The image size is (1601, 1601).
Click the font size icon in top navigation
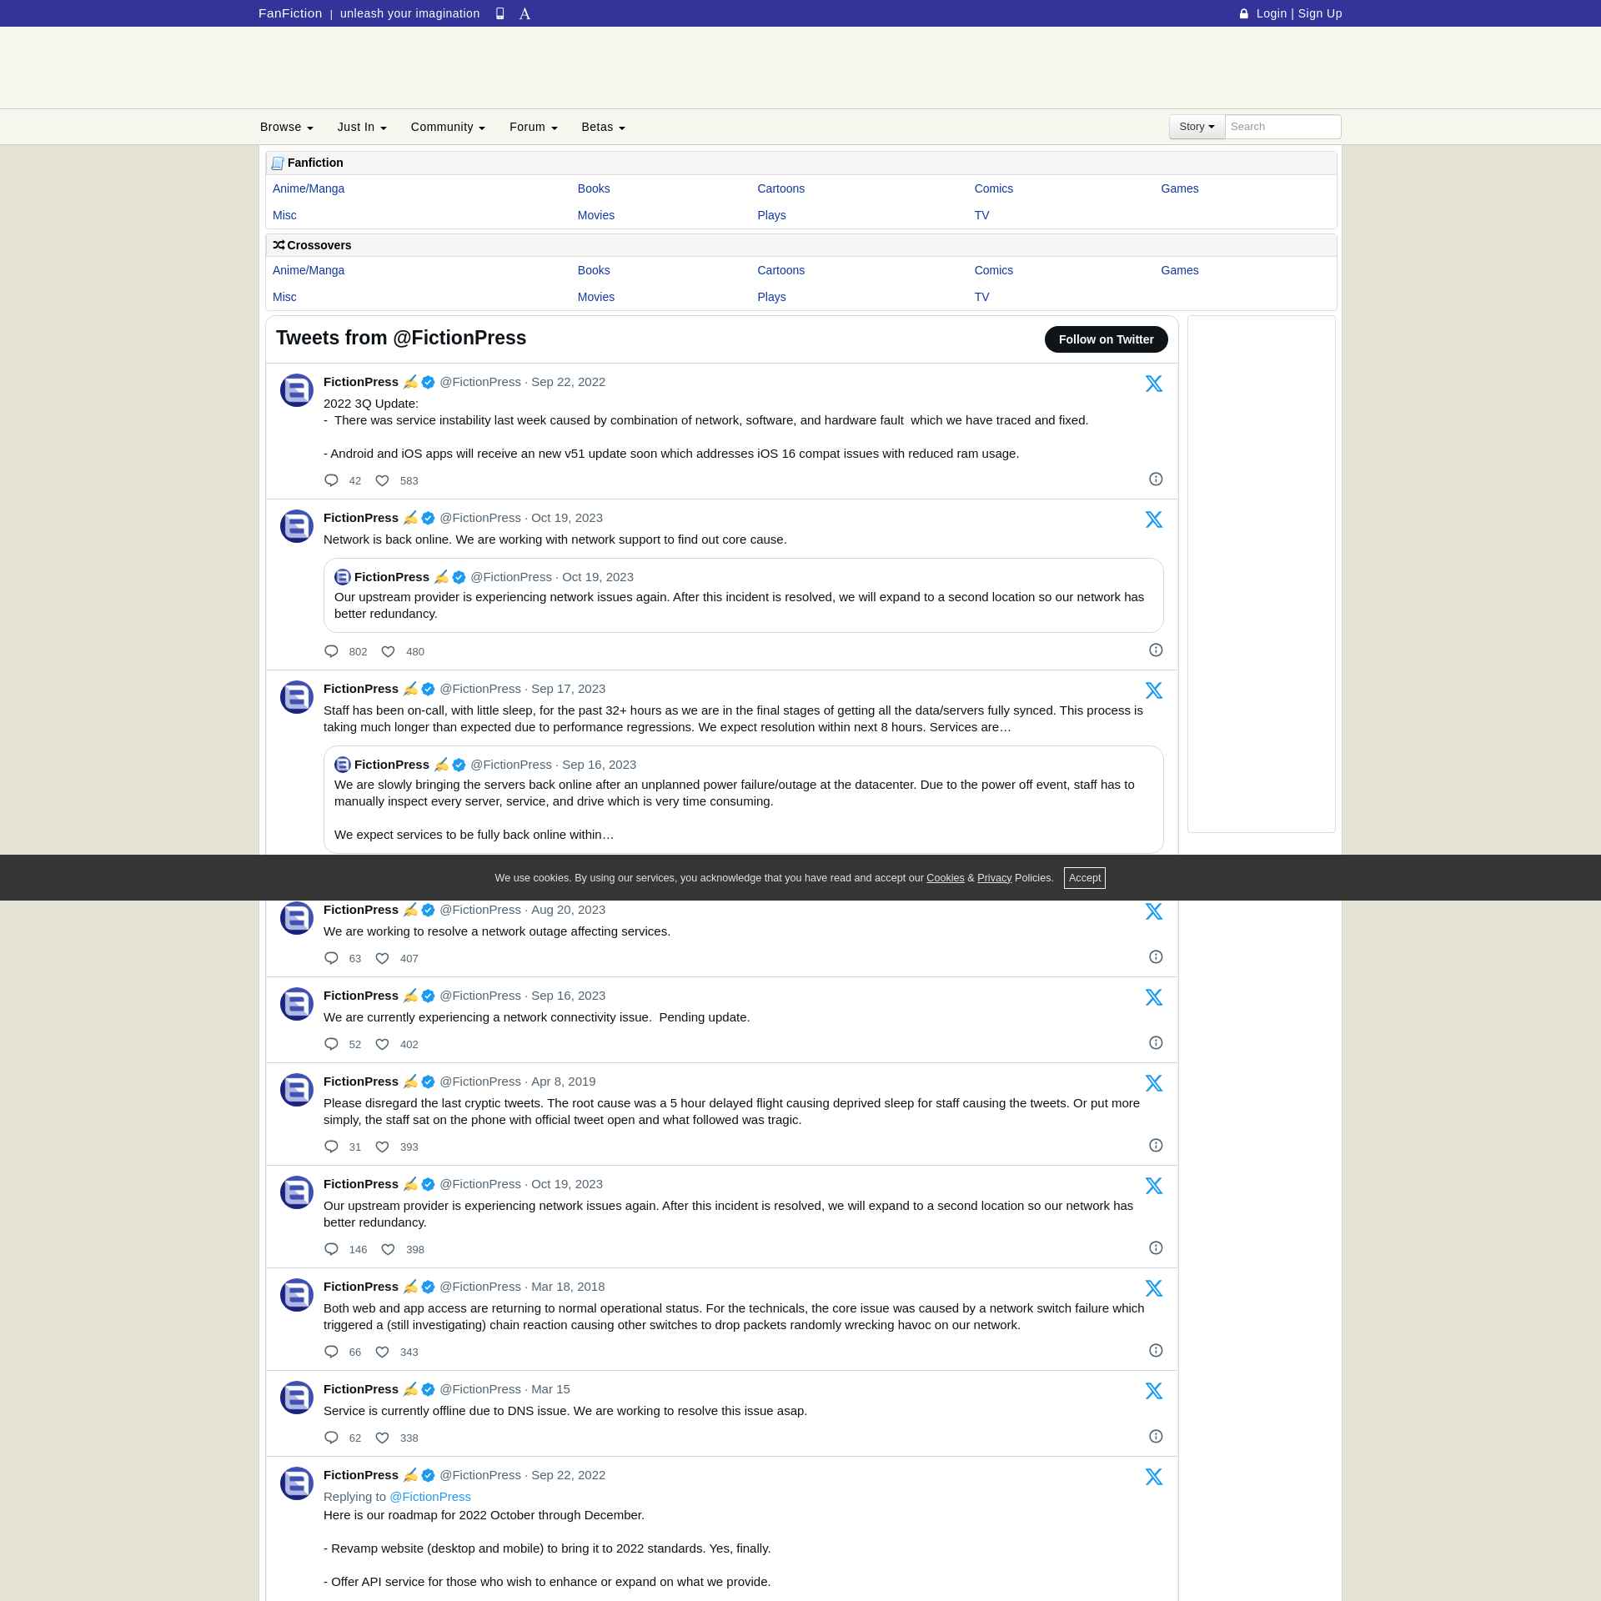(524, 13)
